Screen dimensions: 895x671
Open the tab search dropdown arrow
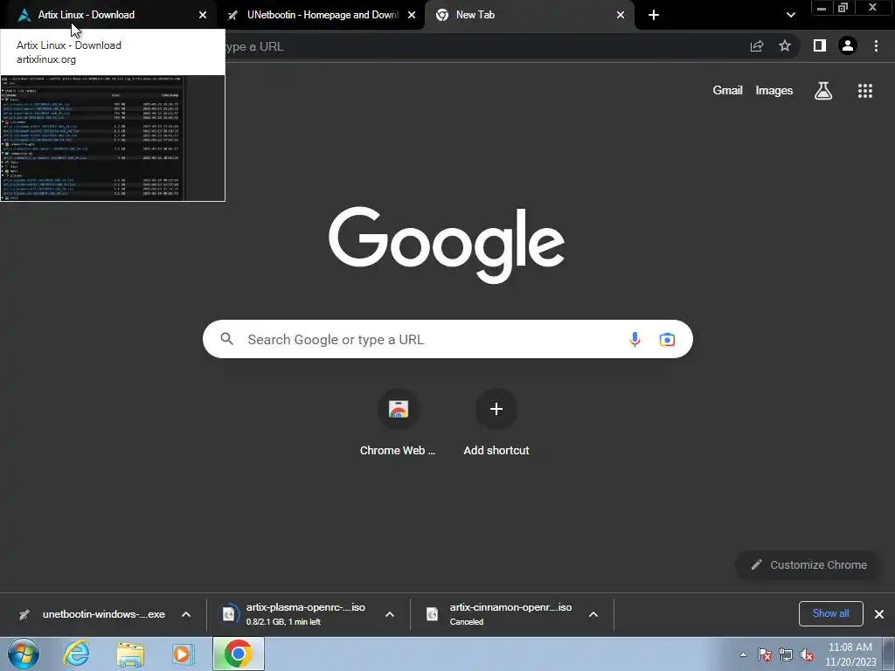790,15
